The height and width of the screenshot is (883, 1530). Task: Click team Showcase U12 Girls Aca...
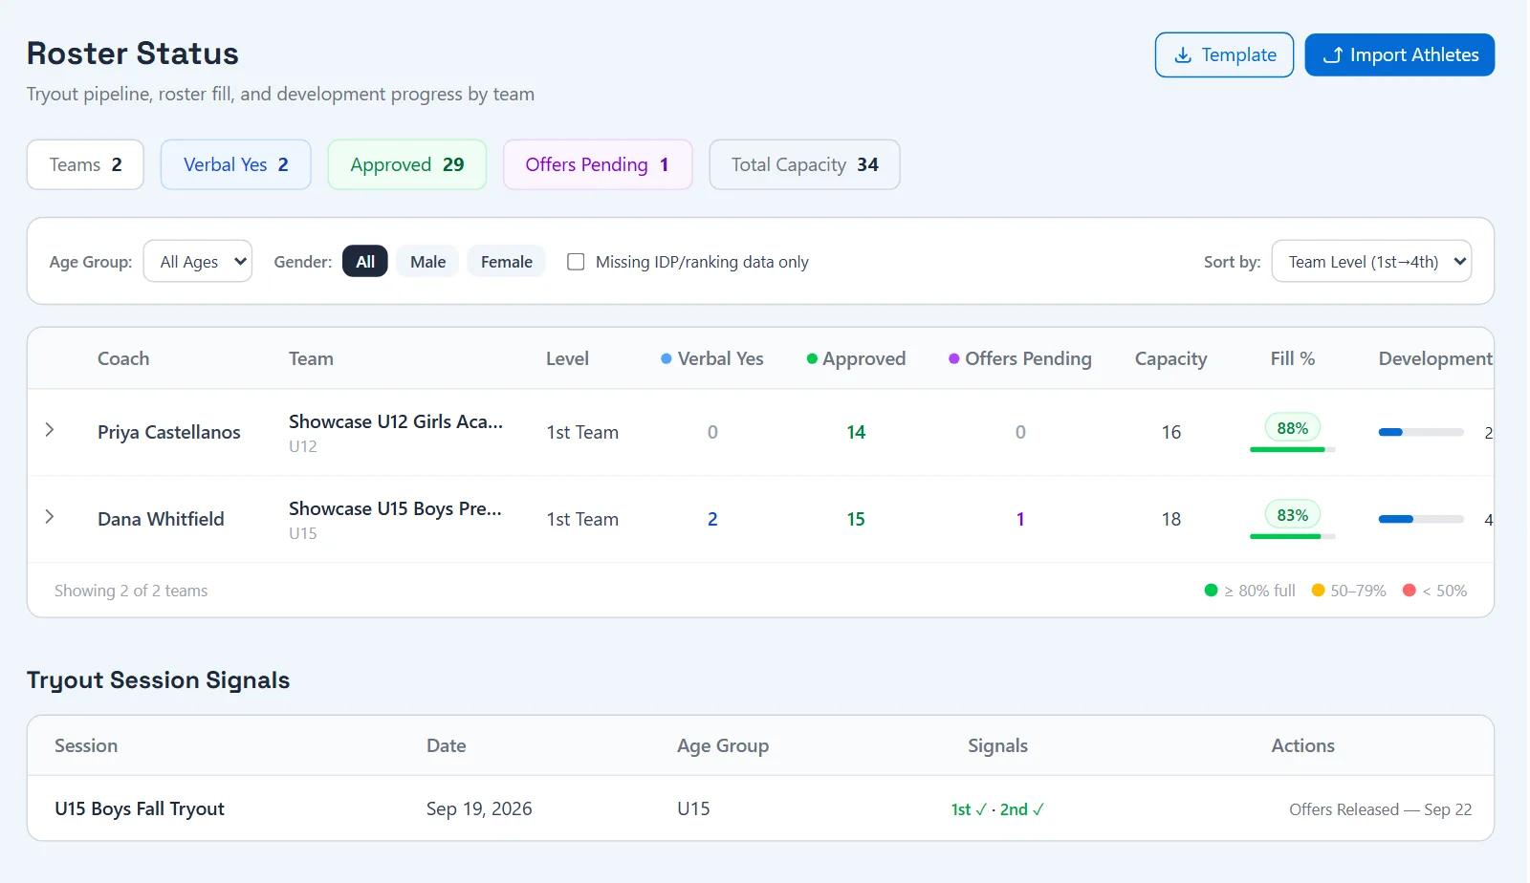396,421
